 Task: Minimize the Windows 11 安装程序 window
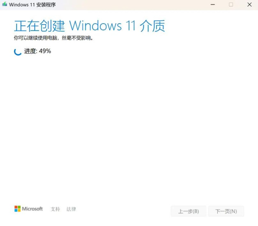pos(212,5)
